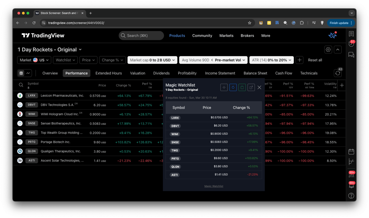
Task: Open the Chrome extensions puzzle icon
Action: 302,23
